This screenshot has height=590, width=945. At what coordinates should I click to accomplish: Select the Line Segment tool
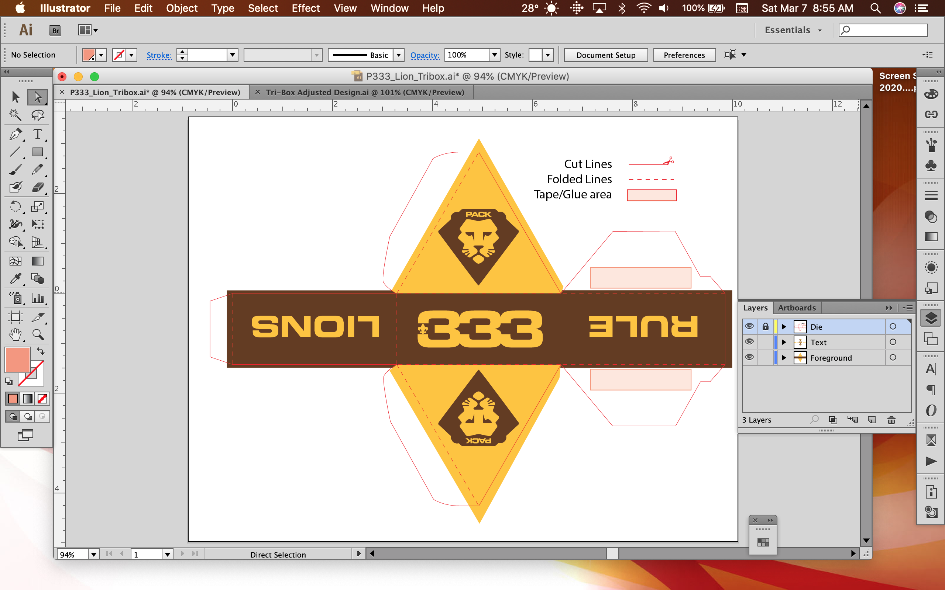(x=16, y=152)
